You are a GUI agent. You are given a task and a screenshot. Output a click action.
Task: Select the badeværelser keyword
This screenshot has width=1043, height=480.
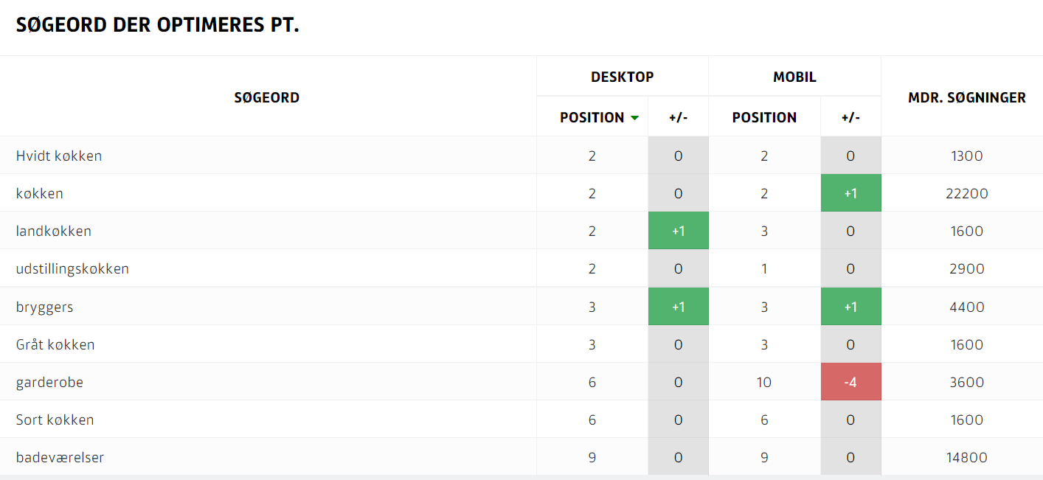pos(60,457)
